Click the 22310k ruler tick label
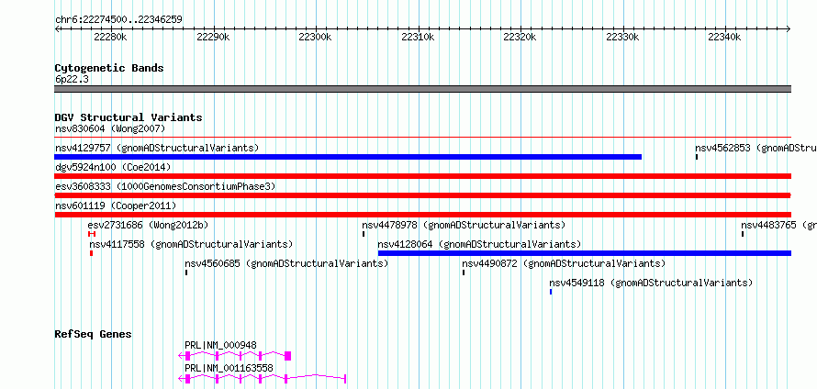 418,38
